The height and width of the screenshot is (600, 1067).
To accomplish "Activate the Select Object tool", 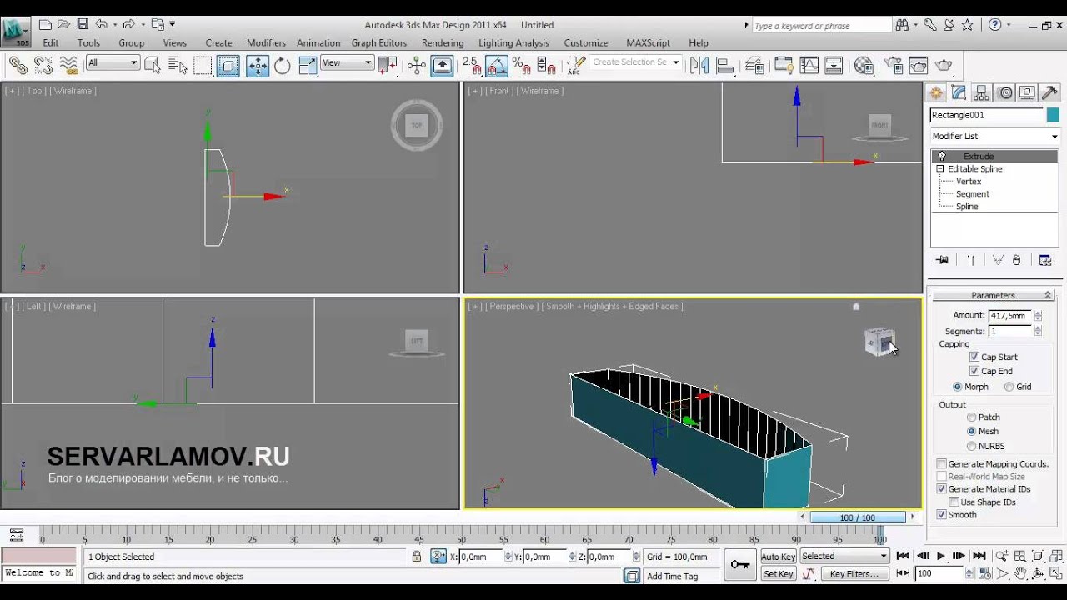I will click(153, 65).
